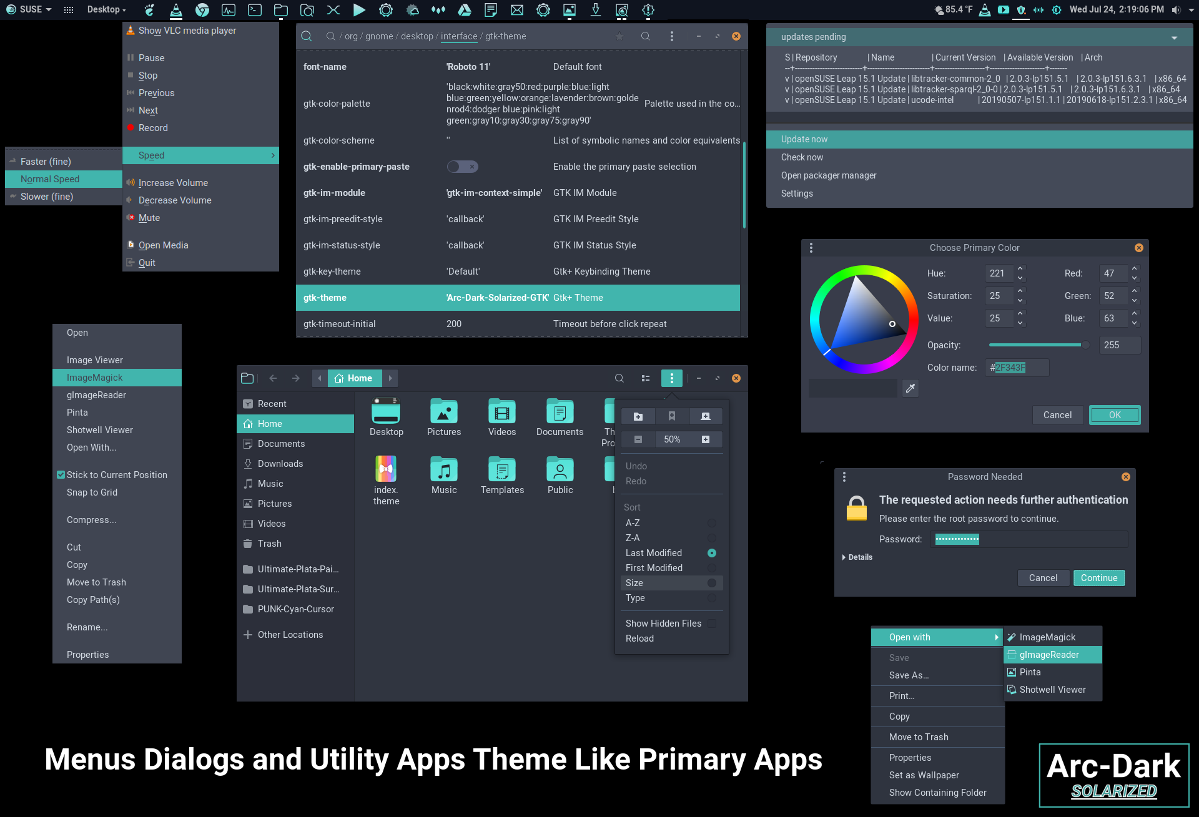Choose gImageReader in Open with submenu
This screenshot has height=817, width=1199.
point(1052,655)
